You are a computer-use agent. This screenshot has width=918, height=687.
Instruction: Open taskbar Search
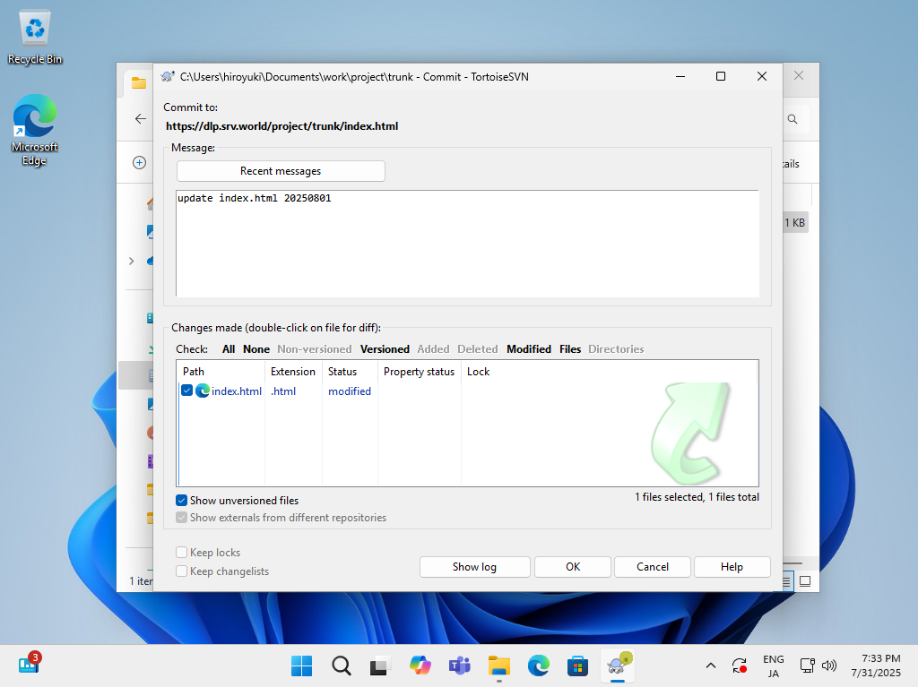[x=342, y=666]
